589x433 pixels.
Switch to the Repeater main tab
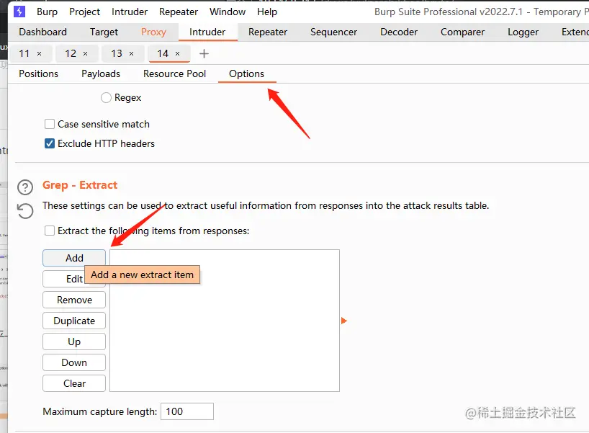[x=268, y=32]
